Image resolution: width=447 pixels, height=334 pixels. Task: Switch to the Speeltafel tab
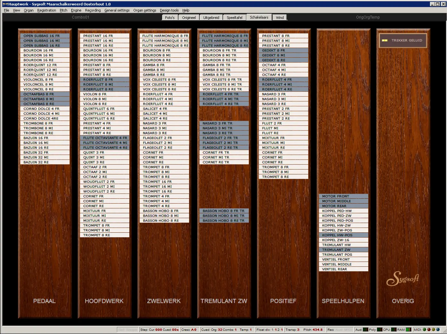coord(234,18)
